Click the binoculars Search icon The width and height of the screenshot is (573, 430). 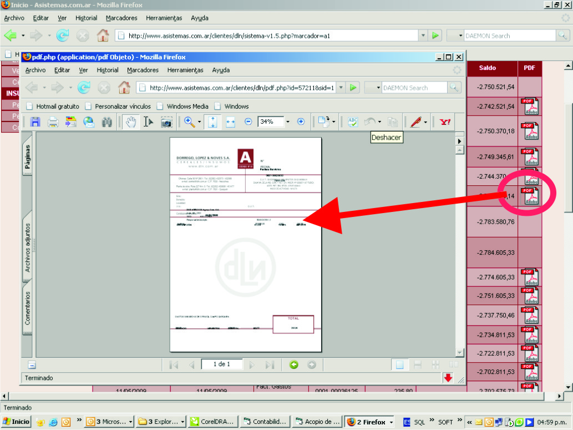pos(107,122)
